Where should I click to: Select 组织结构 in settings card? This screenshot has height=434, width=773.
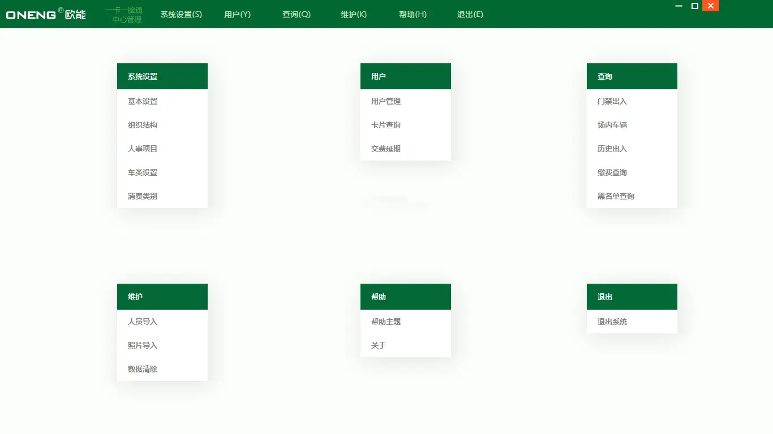click(143, 125)
